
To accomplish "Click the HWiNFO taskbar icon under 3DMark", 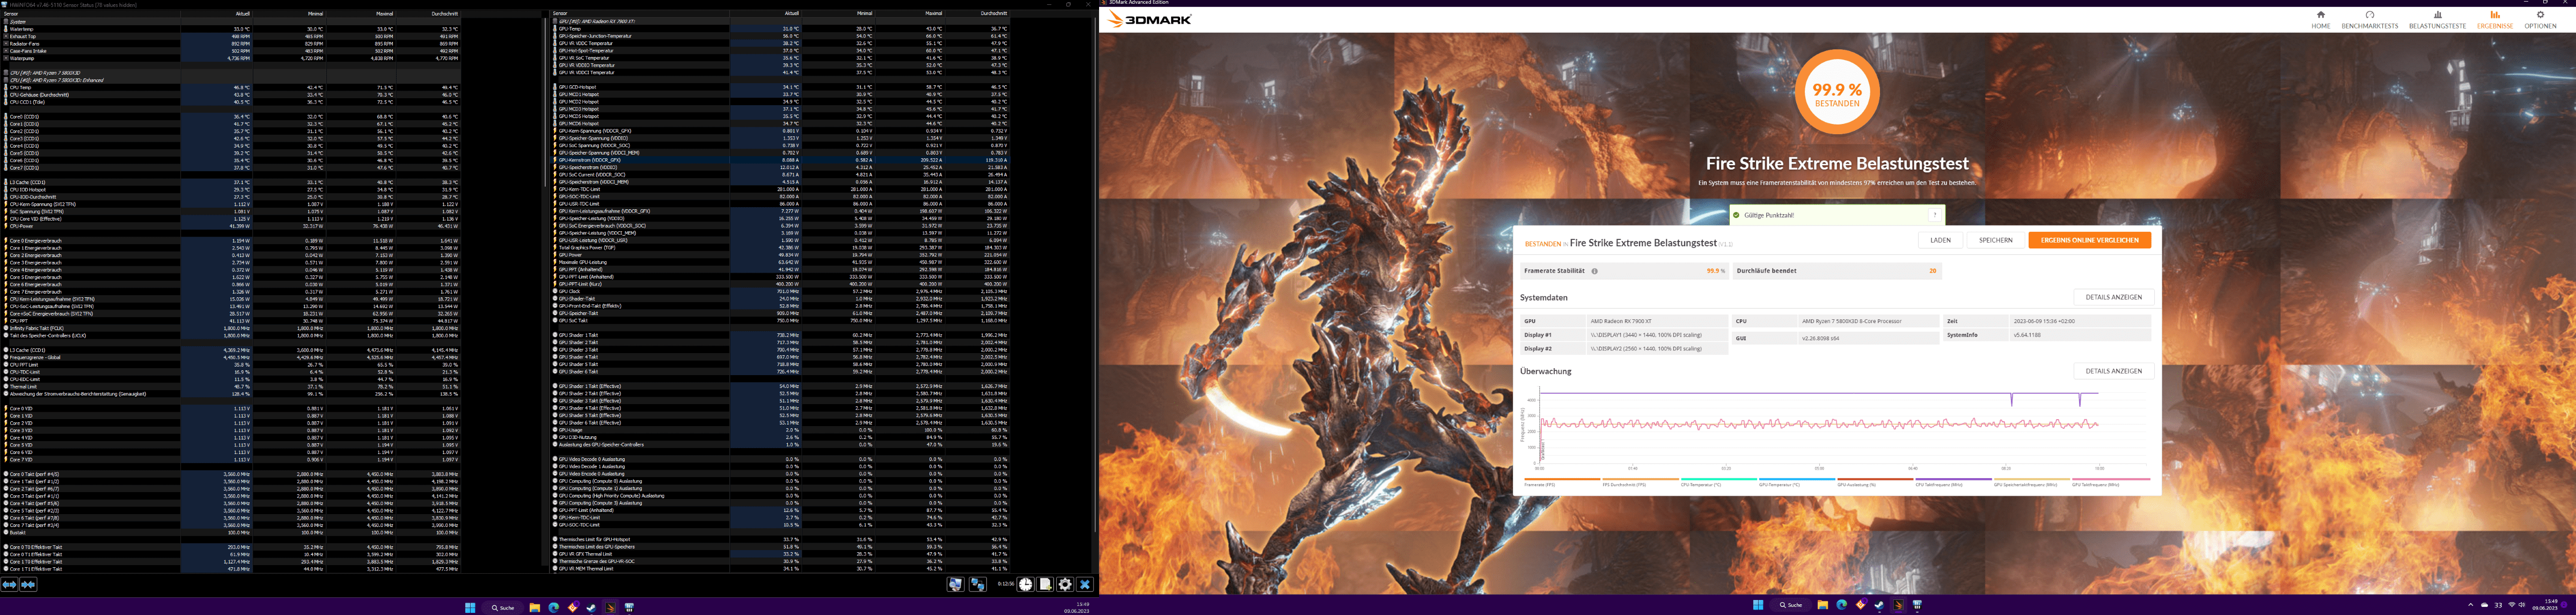I will 1917,605.
